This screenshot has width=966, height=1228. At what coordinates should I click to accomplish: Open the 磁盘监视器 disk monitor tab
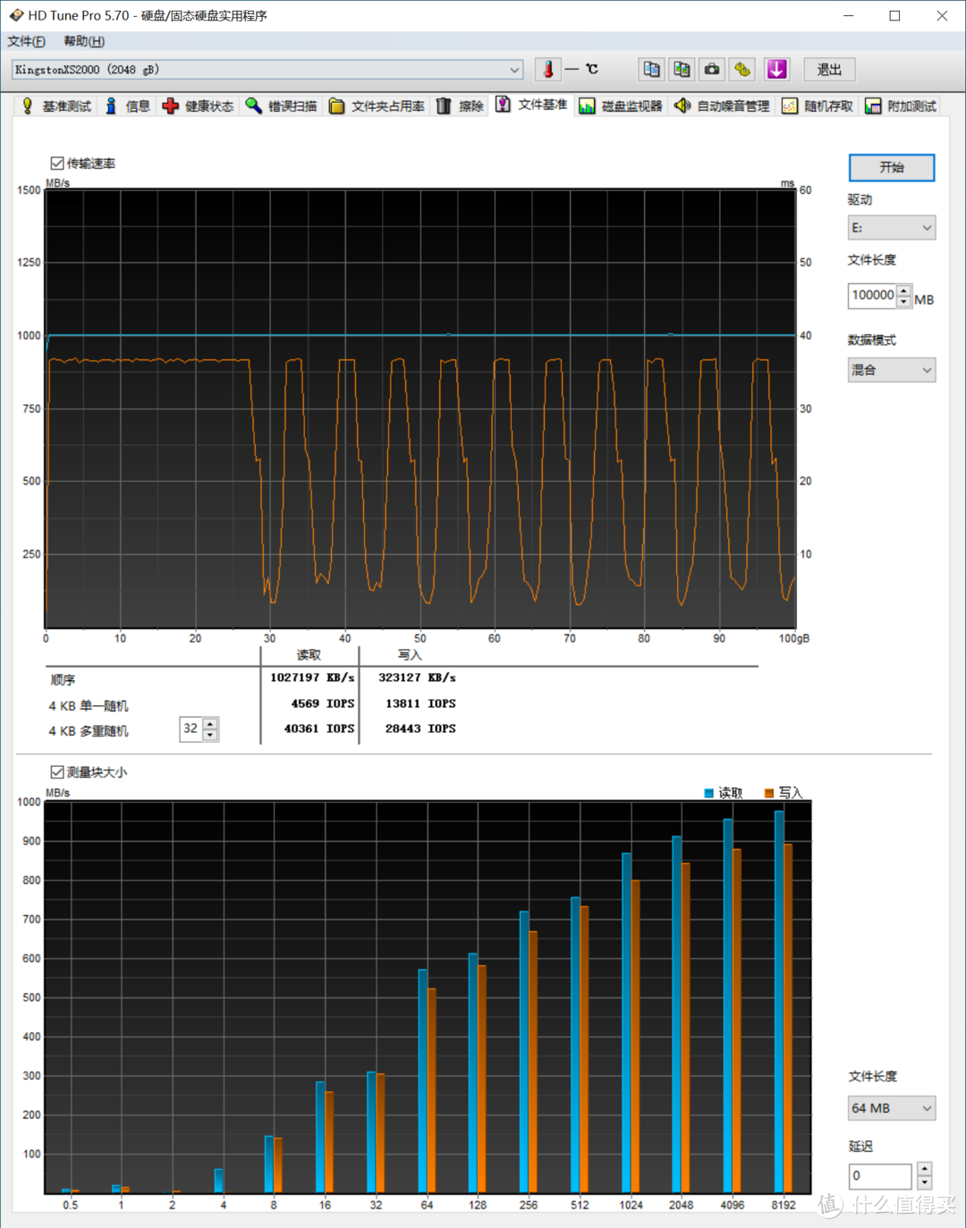[x=621, y=106]
